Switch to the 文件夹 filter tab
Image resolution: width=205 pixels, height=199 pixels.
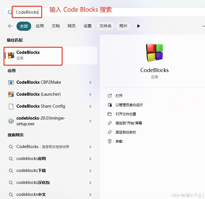[x=105, y=26]
